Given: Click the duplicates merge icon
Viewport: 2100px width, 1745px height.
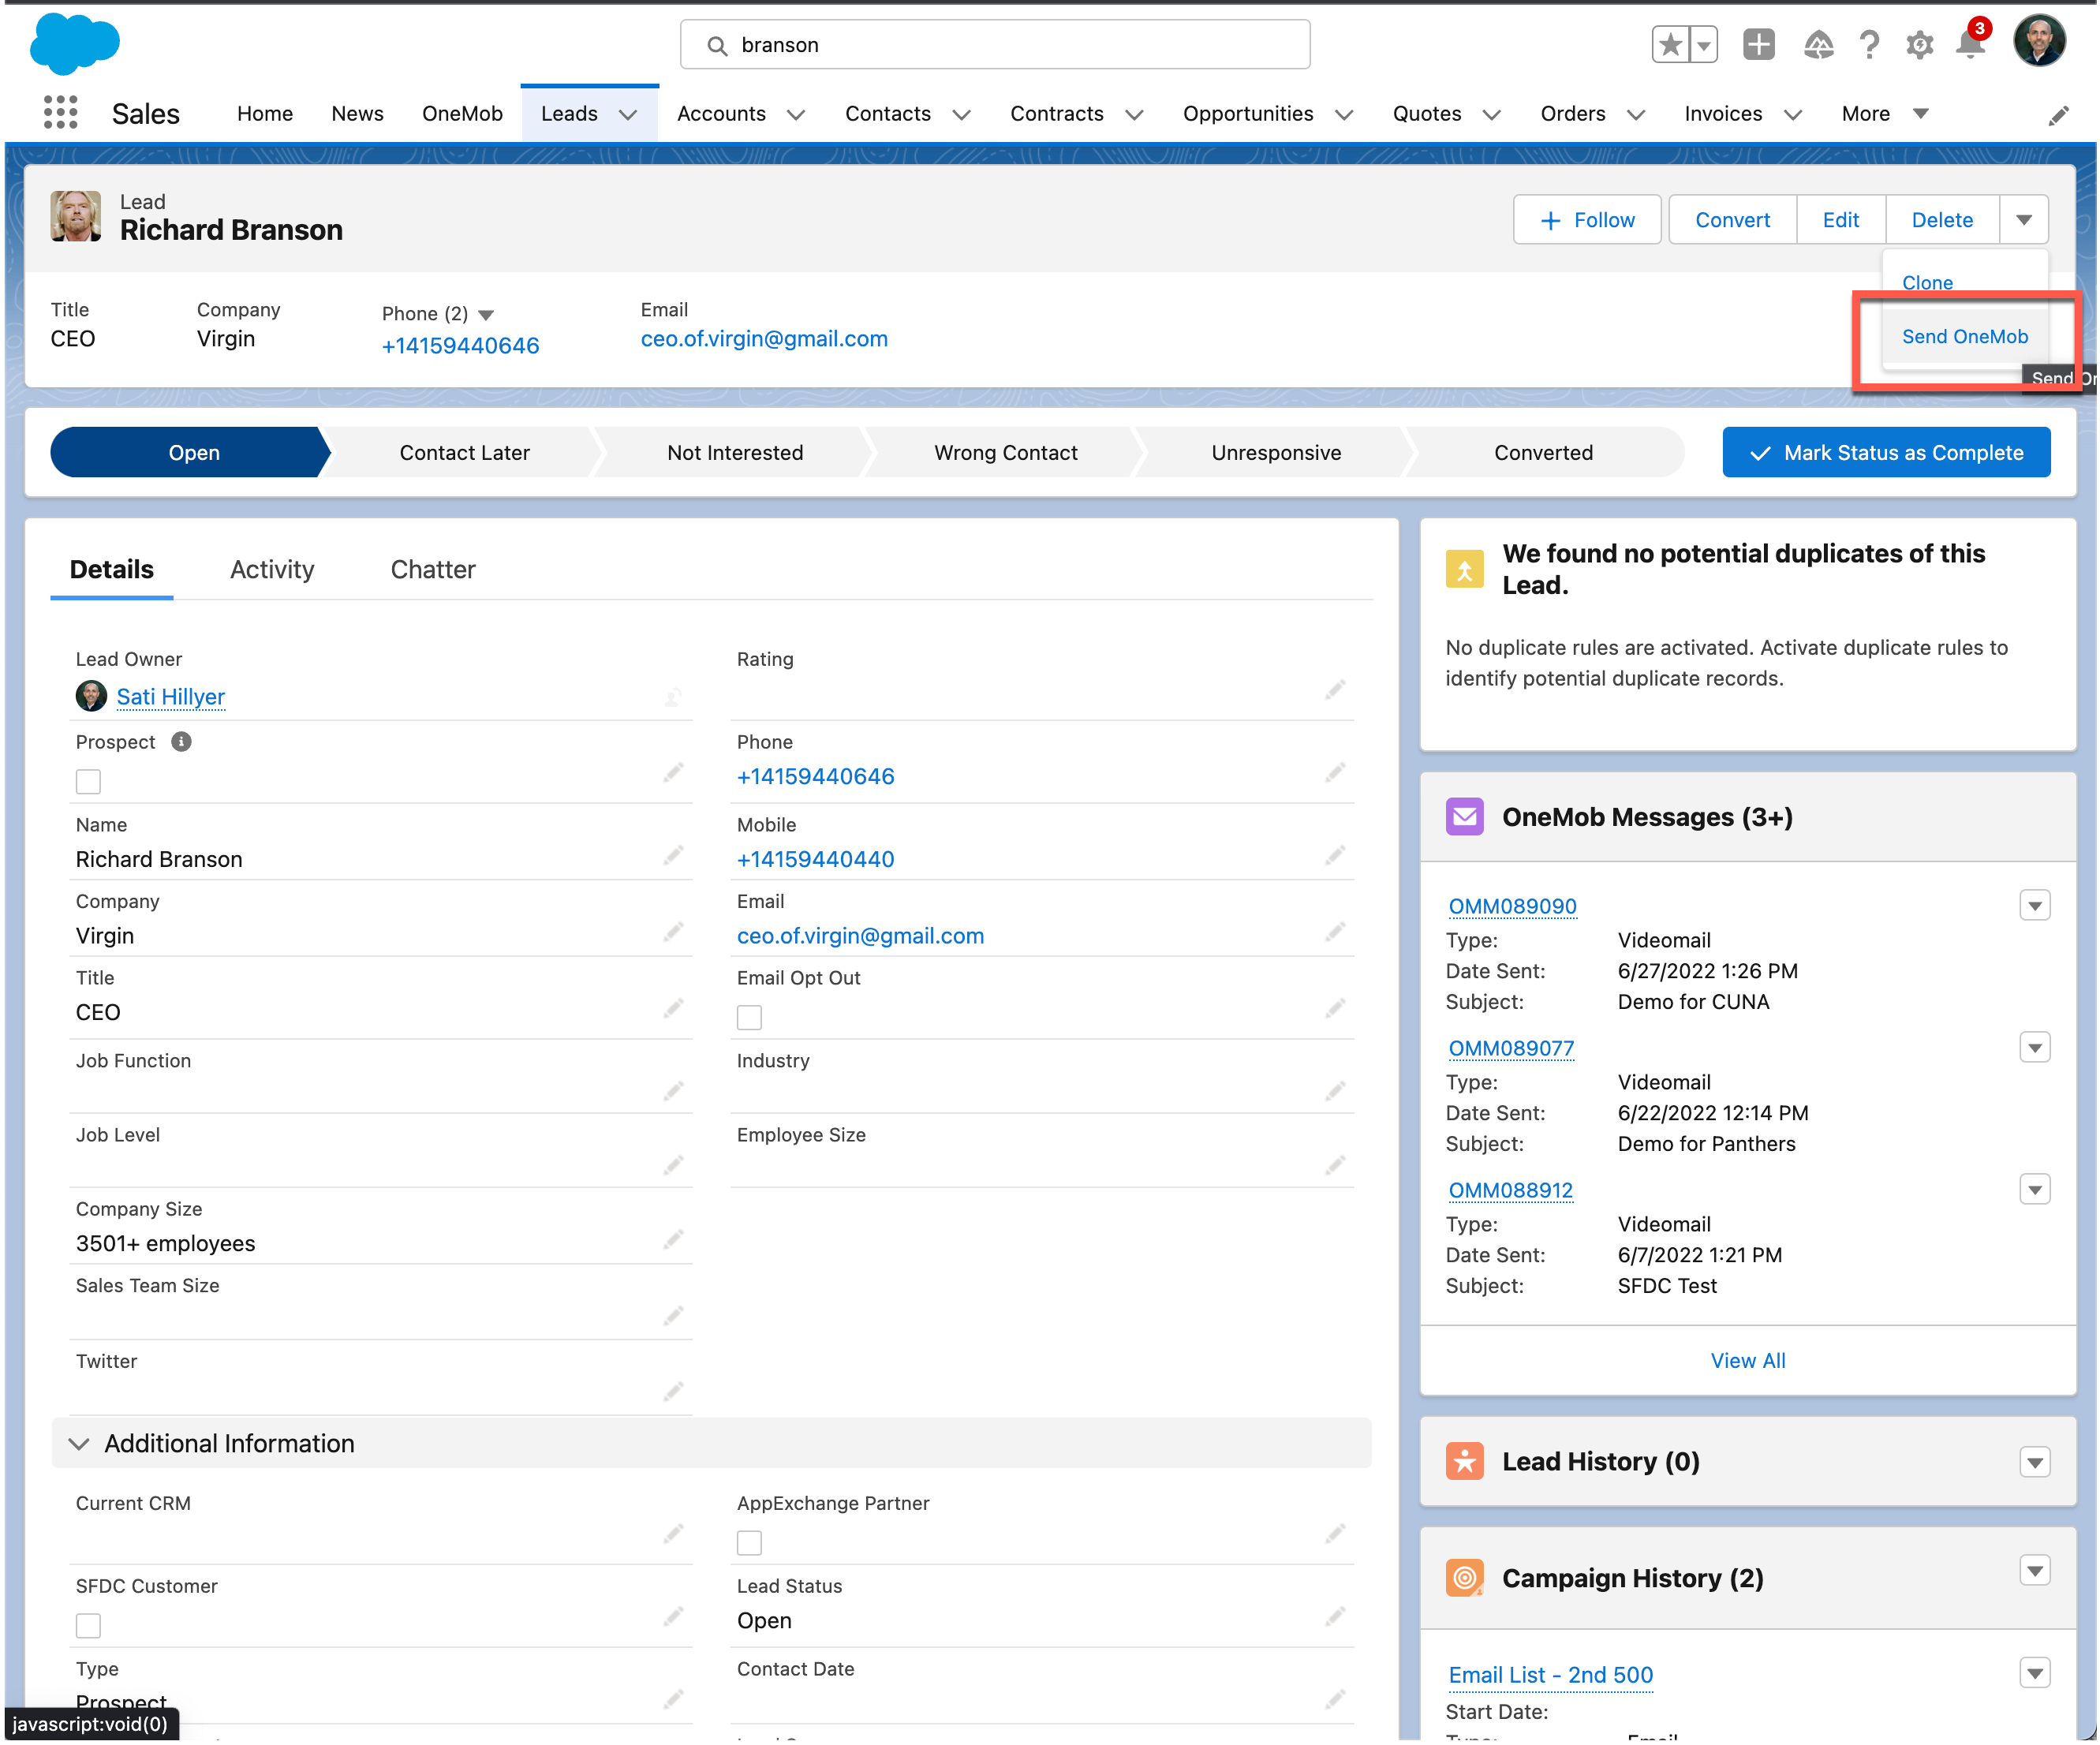Looking at the screenshot, I should tap(1464, 569).
